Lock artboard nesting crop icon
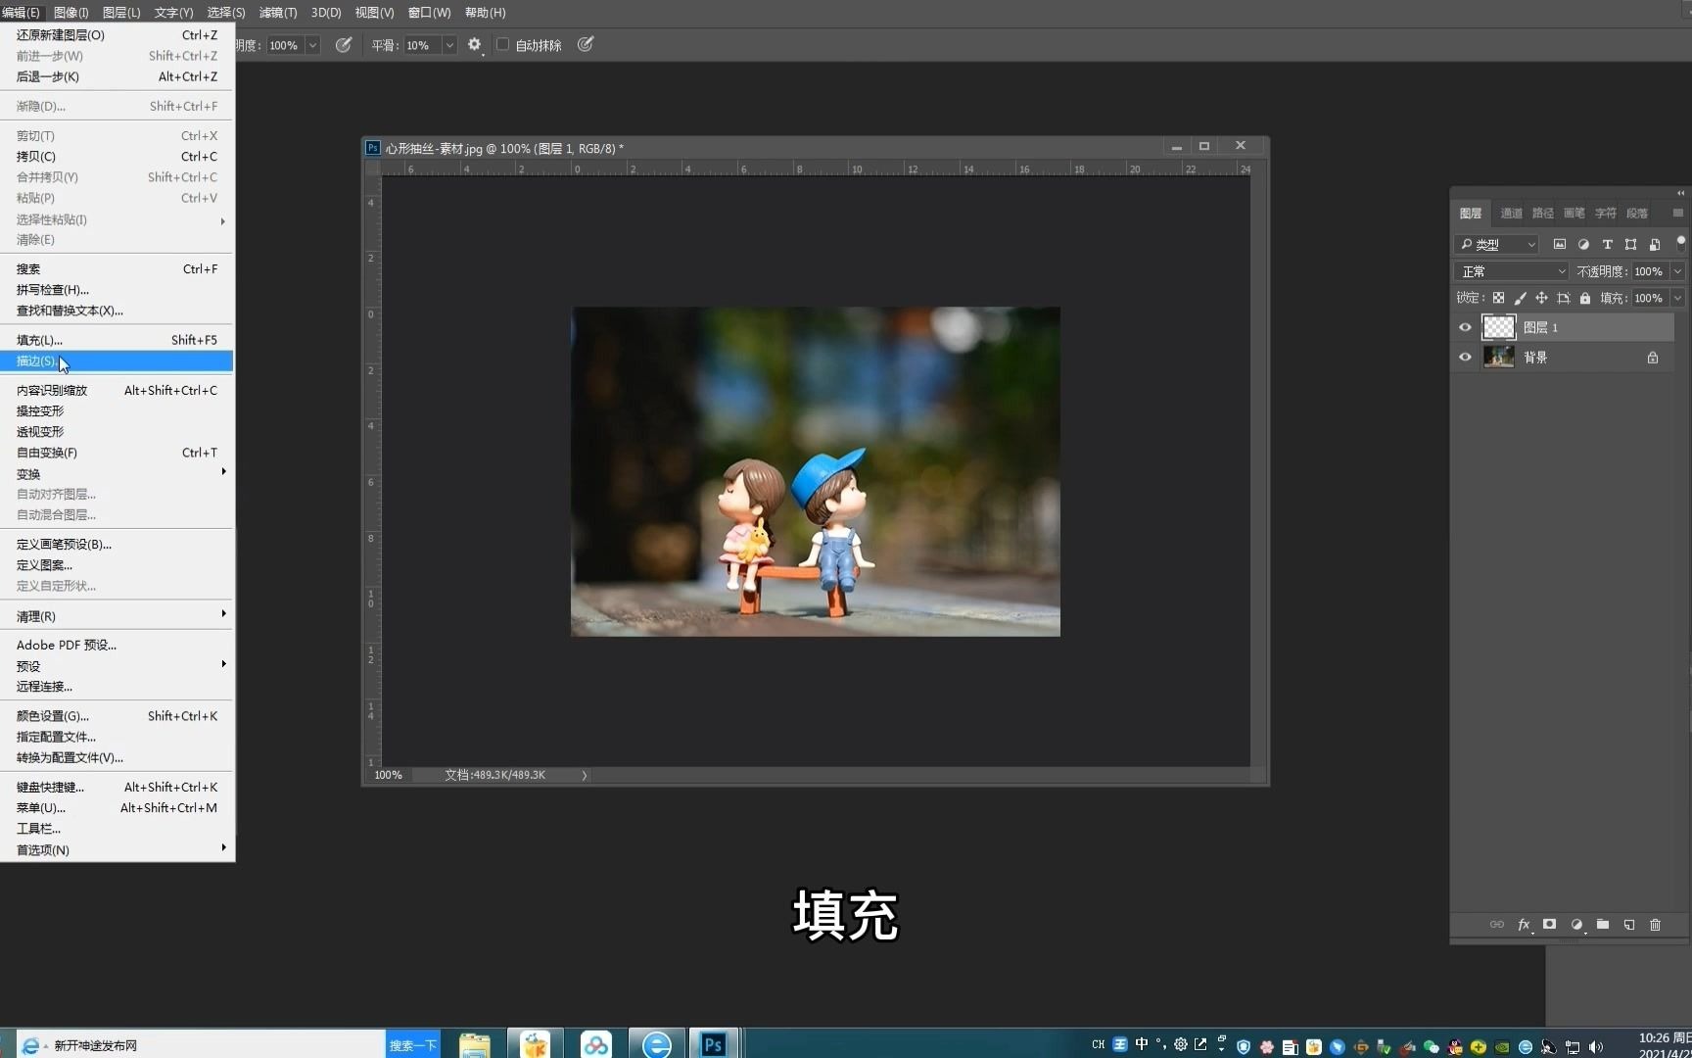 [1563, 298]
